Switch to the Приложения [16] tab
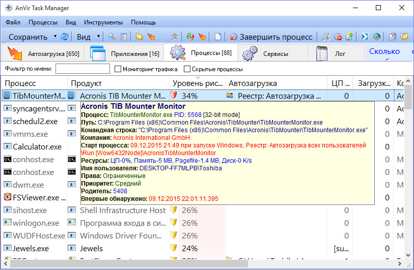 point(124,53)
